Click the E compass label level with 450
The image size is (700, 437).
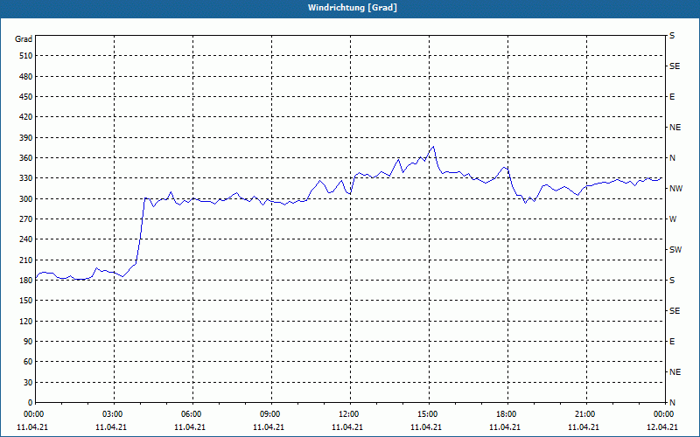coord(672,97)
